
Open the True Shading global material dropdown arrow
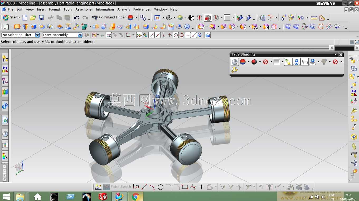point(249,62)
